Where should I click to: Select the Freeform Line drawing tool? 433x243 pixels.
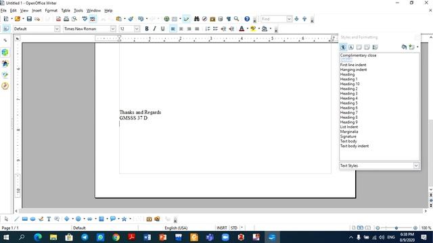(41, 219)
